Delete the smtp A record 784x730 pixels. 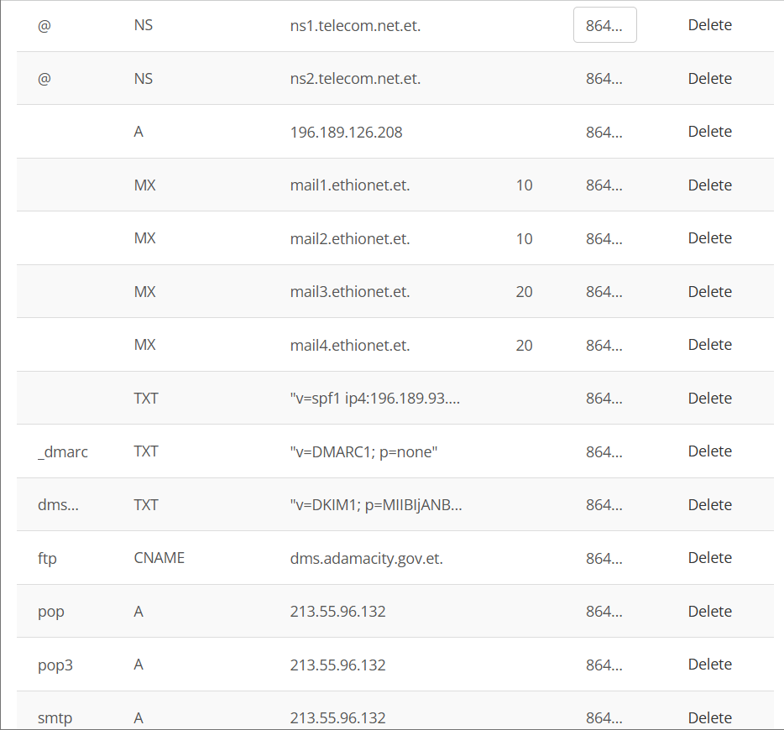pos(709,718)
